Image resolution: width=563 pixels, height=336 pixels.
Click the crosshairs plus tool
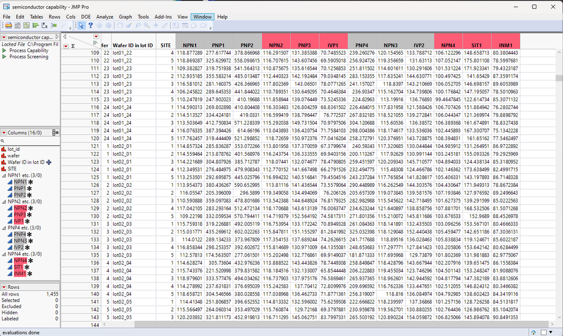156,25
